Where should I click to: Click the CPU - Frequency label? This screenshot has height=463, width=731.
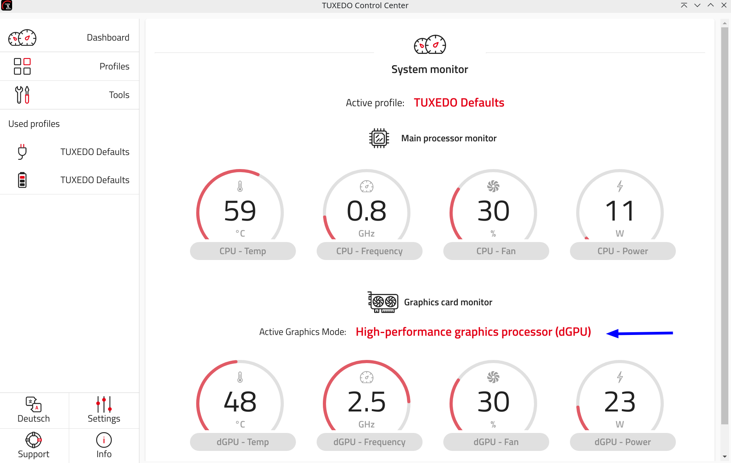[369, 251]
